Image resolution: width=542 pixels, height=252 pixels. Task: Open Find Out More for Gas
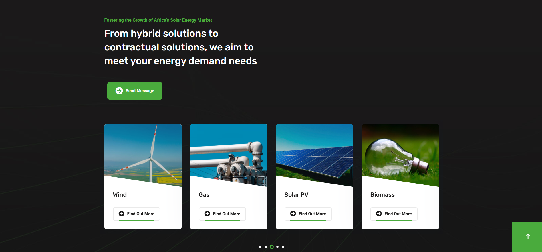[x=222, y=214]
